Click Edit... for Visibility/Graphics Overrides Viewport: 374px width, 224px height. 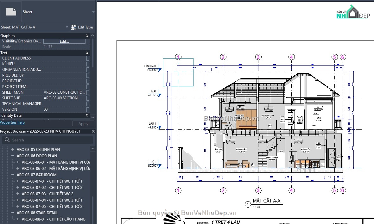pos(64,41)
